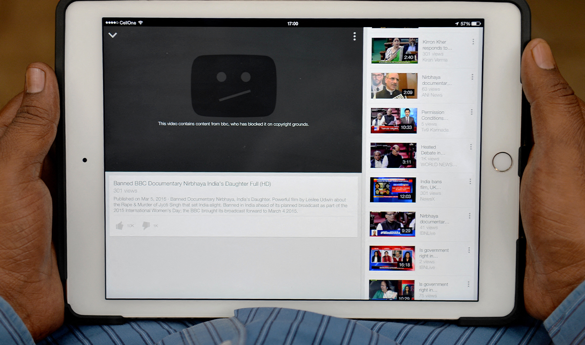Play the Tv9 Kannada 10:33 video thumbnail
585x345 pixels.
pyautogui.click(x=394, y=120)
